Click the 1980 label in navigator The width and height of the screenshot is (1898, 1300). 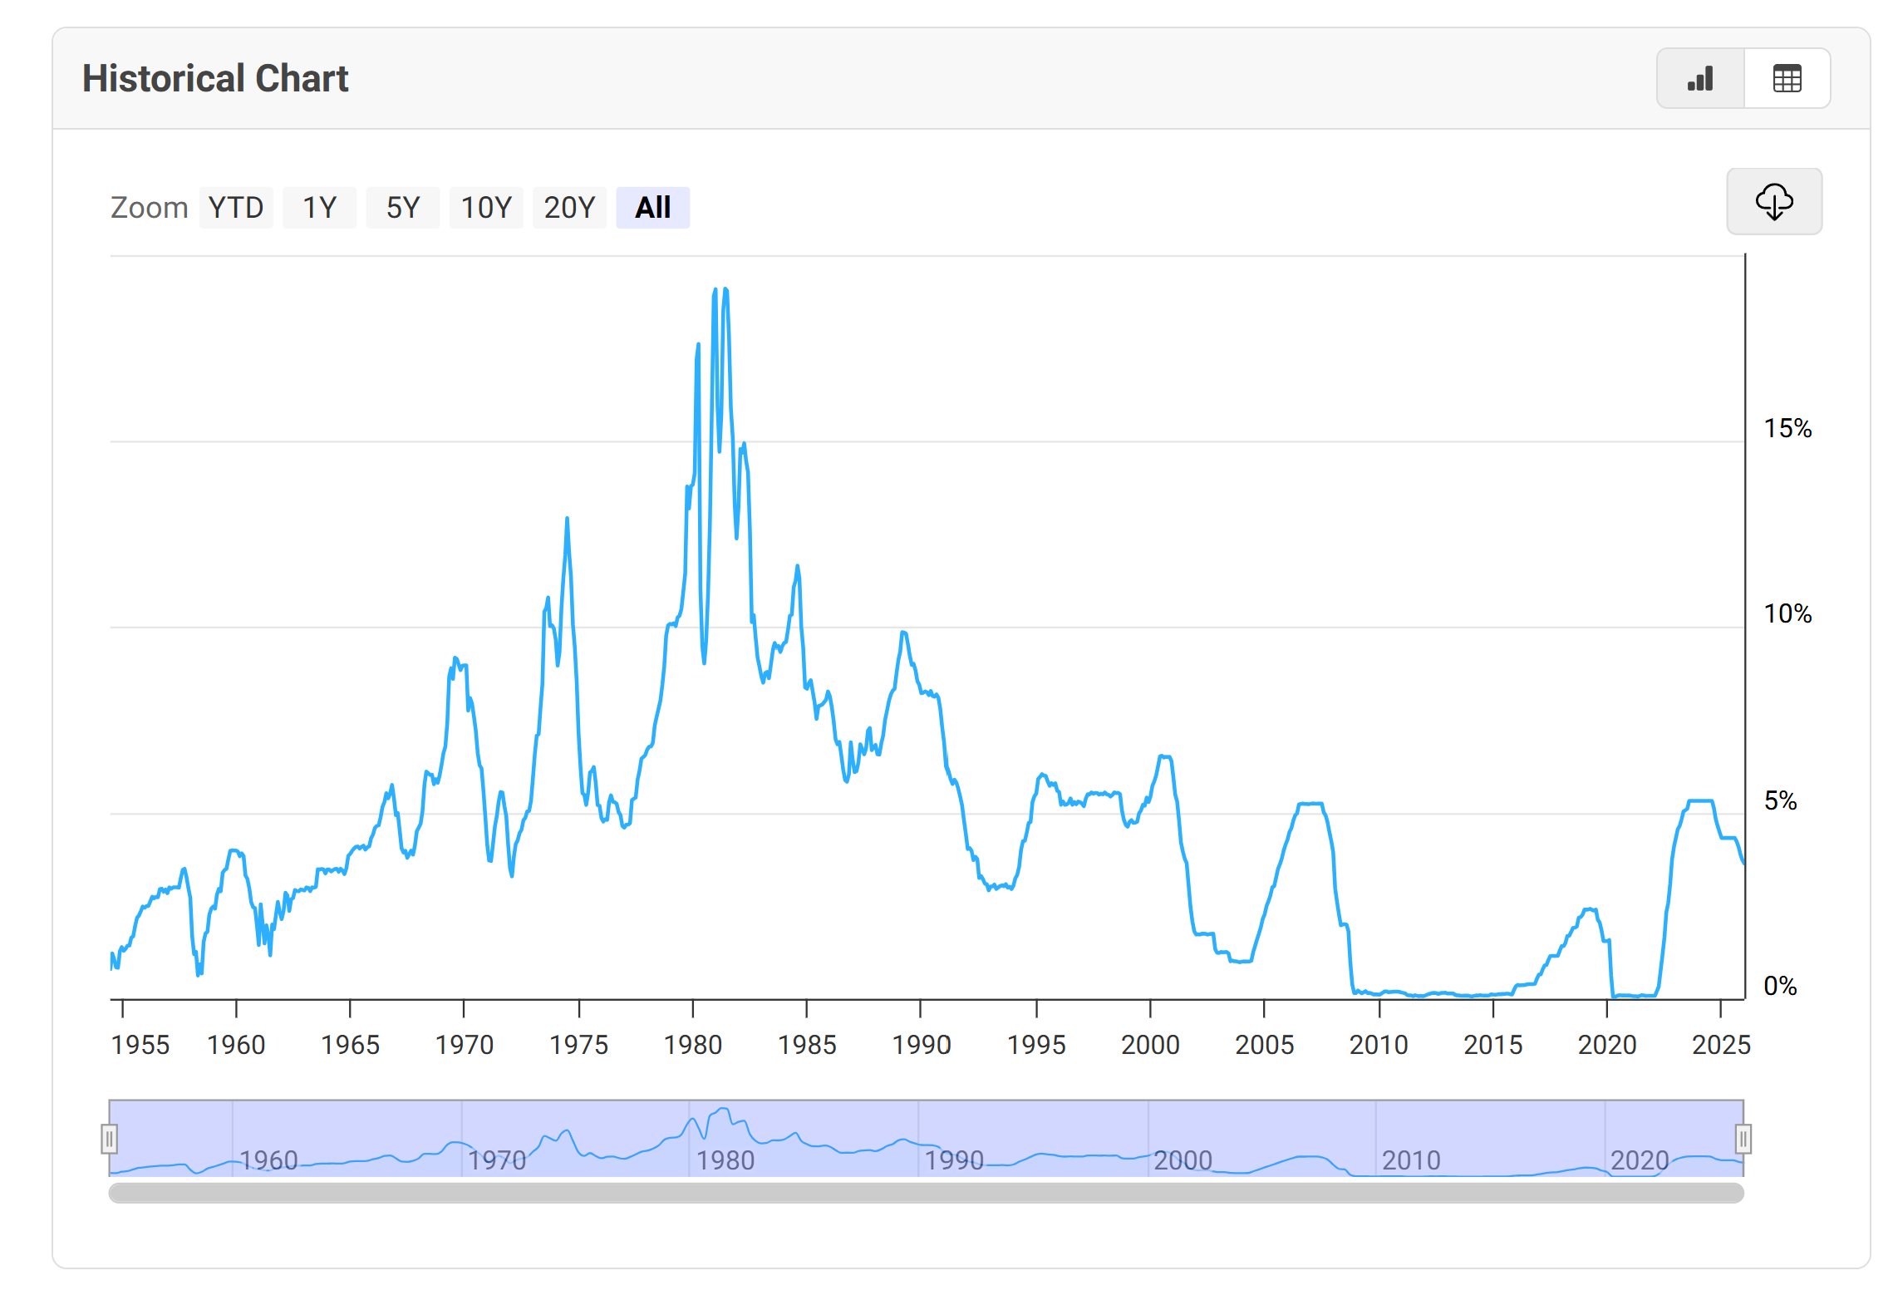pyautogui.click(x=725, y=1160)
